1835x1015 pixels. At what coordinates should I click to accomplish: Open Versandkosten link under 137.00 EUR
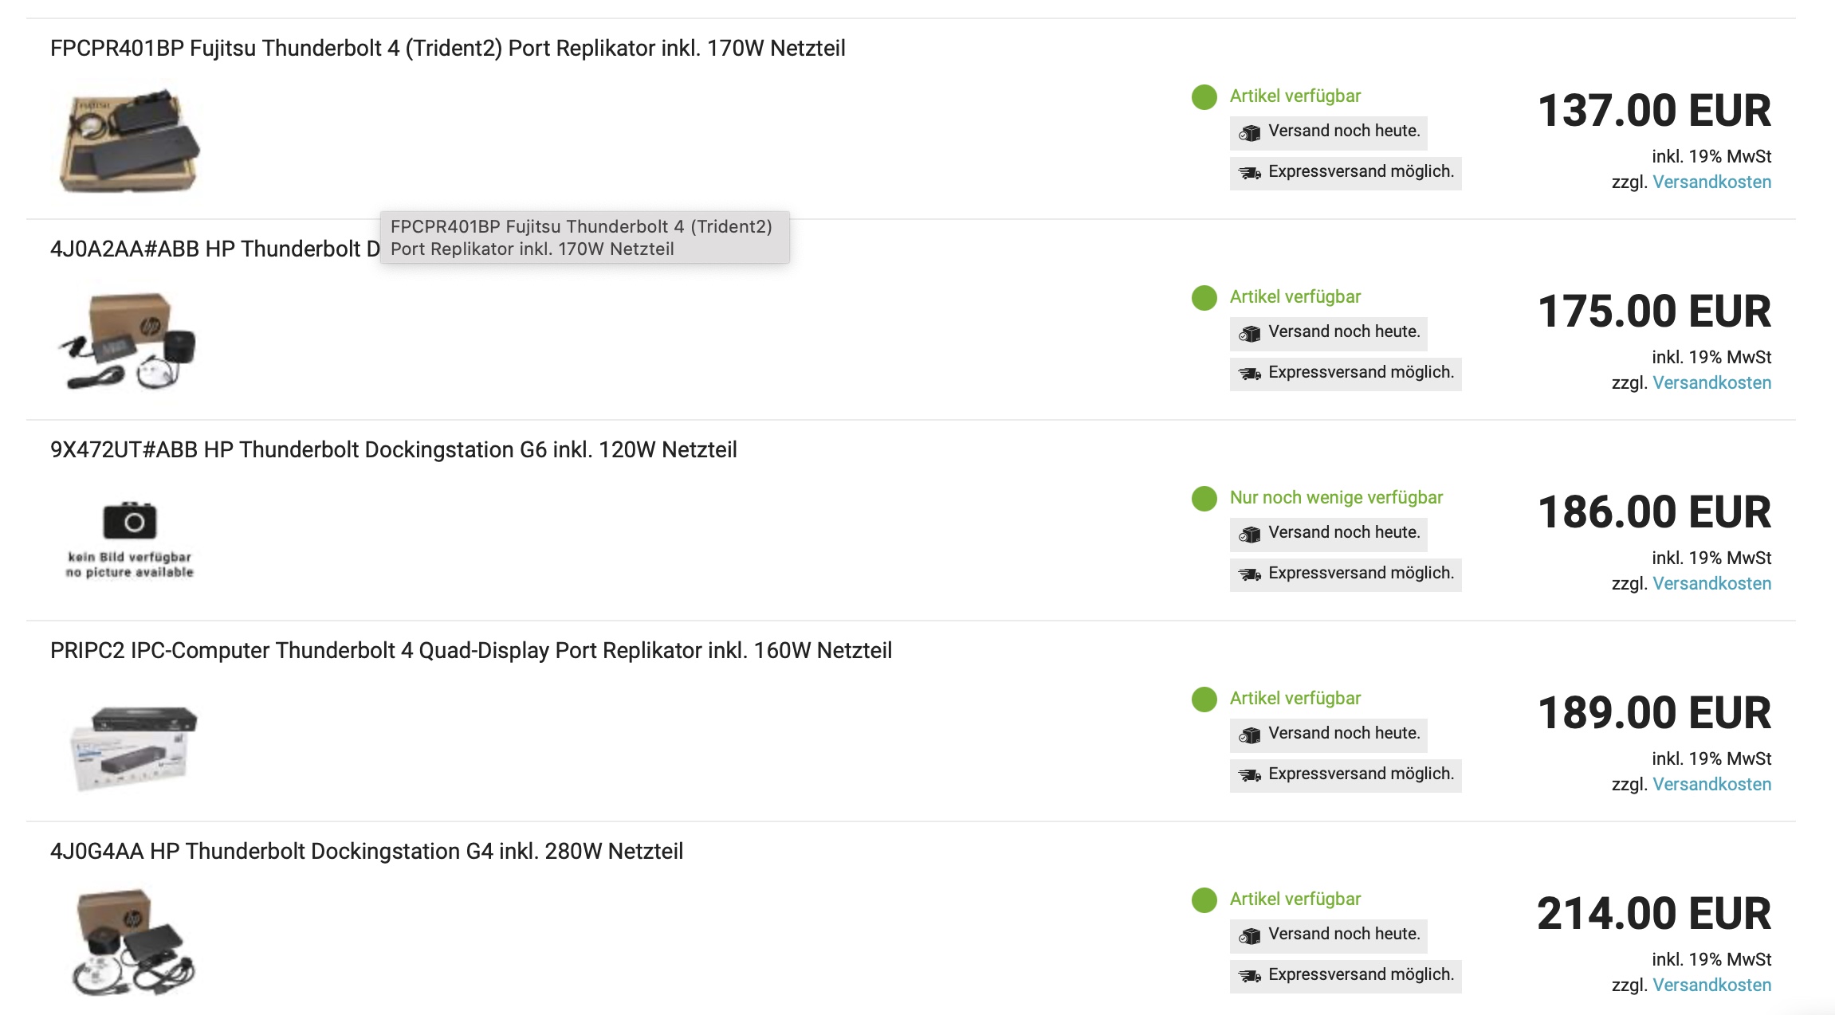tap(1711, 182)
